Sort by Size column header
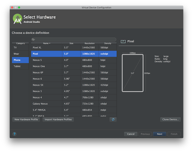Image resolution: width=193 pixels, height=152 pixels. coord(71,43)
